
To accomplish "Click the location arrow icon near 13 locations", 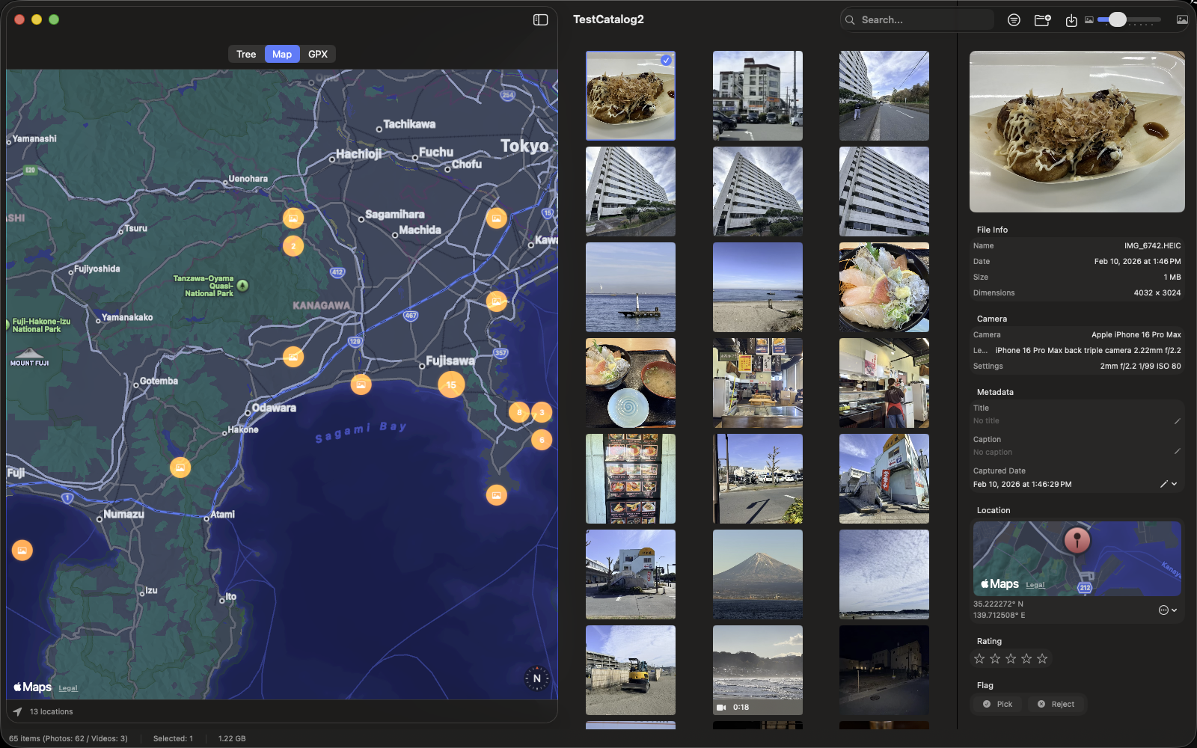I will pyautogui.click(x=16, y=711).
